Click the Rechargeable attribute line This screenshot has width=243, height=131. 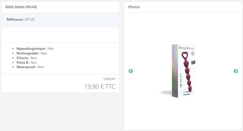pyautogui.click(x=32, y=53)
